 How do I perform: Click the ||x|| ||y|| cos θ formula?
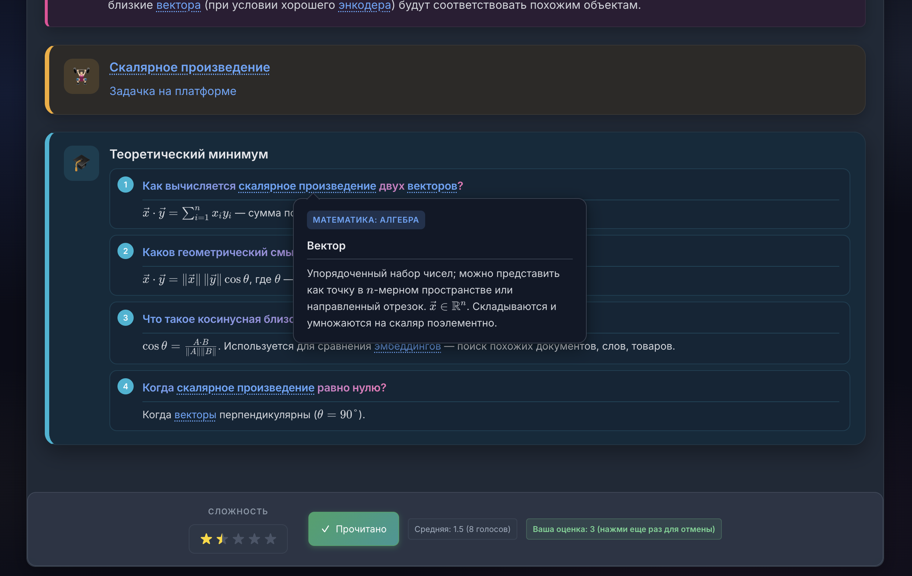(196, 279)
